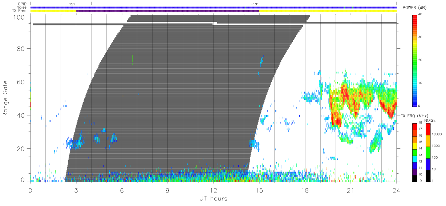Viewport: 446px width, 206px height.
Task: Click x-axis tick label '15'
Action: click(x=259, y=190)
